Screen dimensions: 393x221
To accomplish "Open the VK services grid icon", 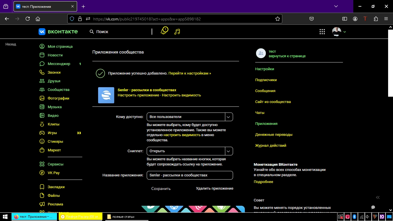I will pos(322,32).
